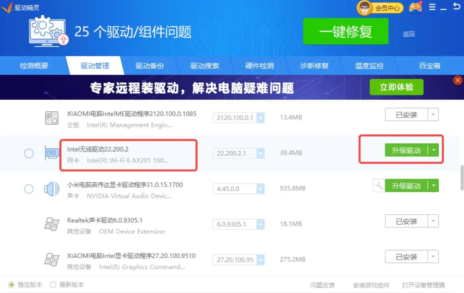Open dropdown arrow next to Intel 升级驱动
This screenshot has width=464, height=293.
coord(434,151)
